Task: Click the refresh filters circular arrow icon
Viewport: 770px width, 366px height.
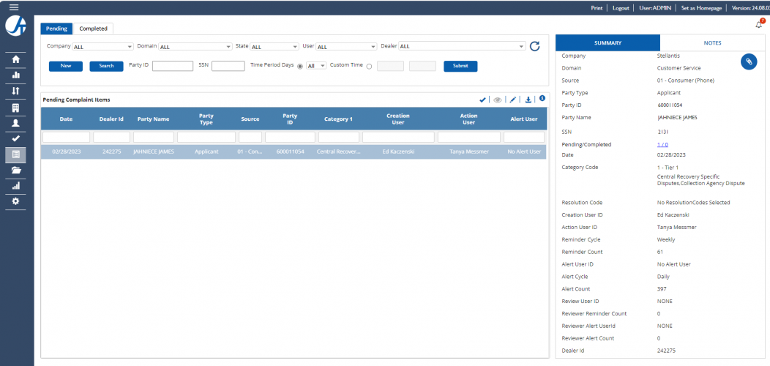Action: 535,46
